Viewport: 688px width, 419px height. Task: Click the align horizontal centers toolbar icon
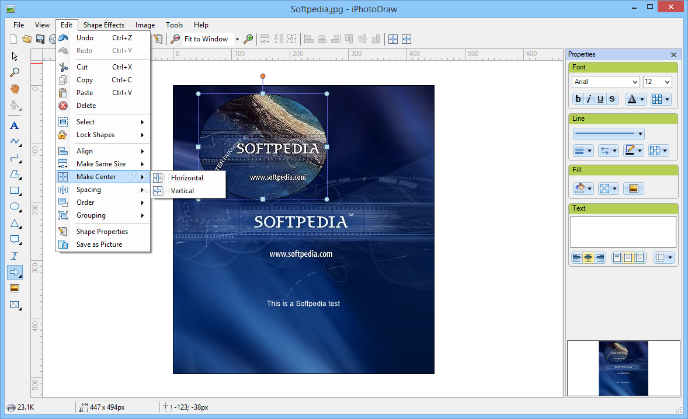point(322,39)
